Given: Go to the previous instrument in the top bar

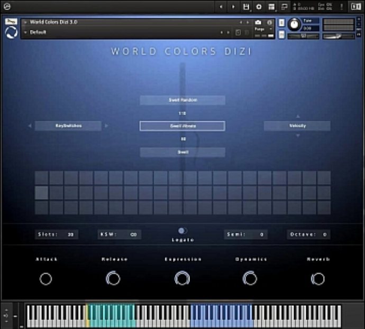Looking at the screenshot, I should pos(221,7).
